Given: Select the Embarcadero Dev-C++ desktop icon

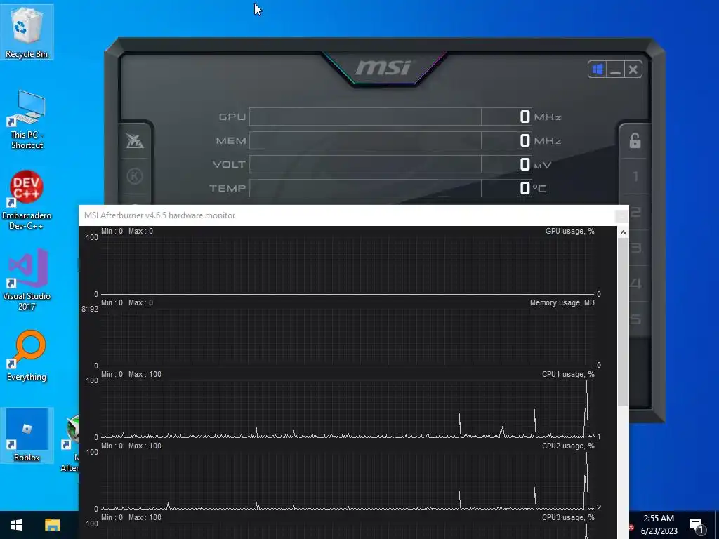Looking at the screenshot, I should 27,200.
